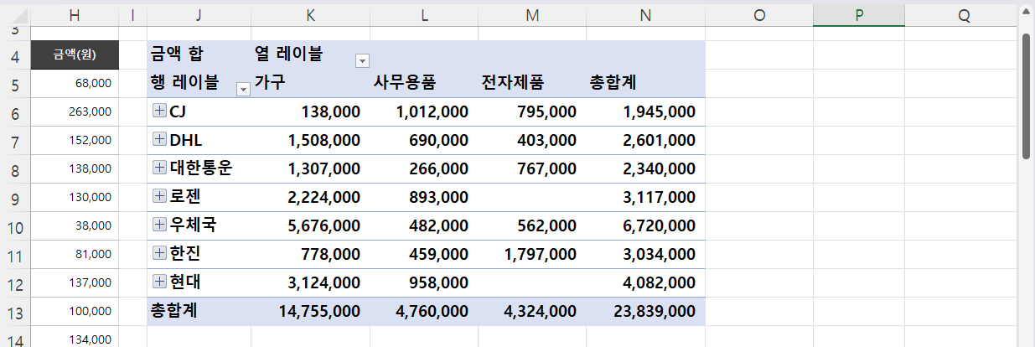1035x347 pixels.
Task: Expand the 우체국 row group
Action: (x=159, y=225)
